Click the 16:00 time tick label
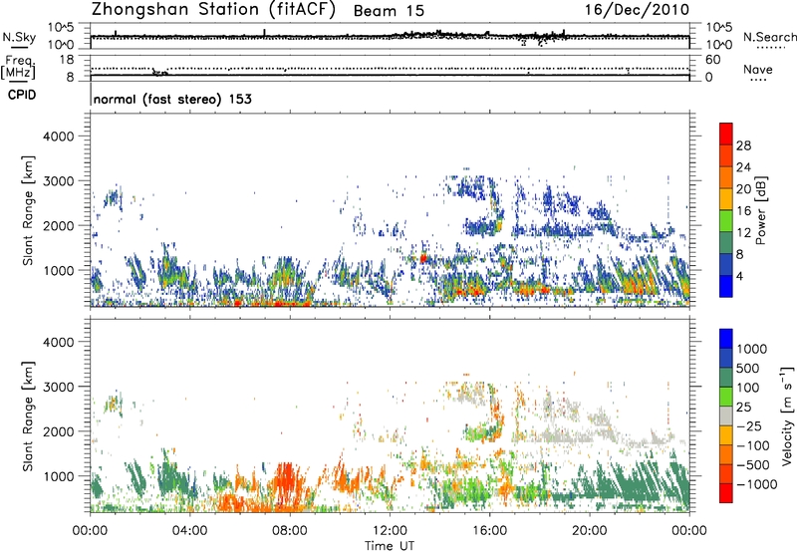Screen dimensions: 797x552 [489, 531]
